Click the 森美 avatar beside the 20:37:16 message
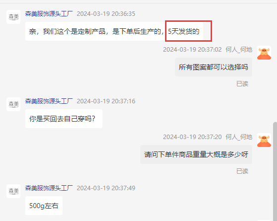The width and height of the screenshot is (277, 221). 13,104
